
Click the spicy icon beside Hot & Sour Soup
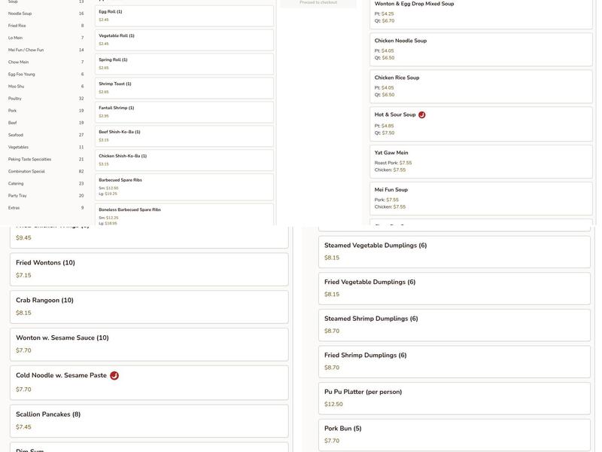[422, 115]
